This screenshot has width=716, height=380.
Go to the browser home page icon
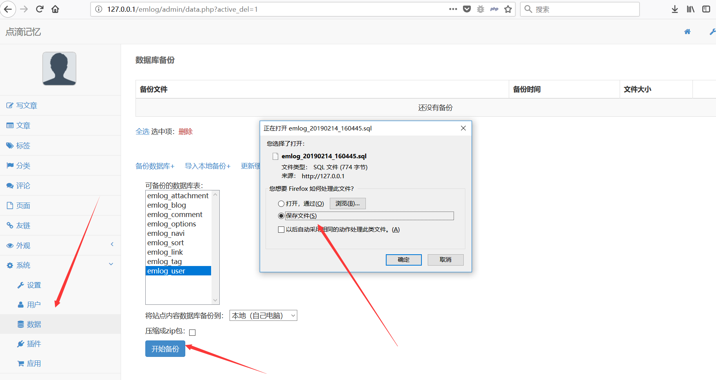[x=55, y=9]
